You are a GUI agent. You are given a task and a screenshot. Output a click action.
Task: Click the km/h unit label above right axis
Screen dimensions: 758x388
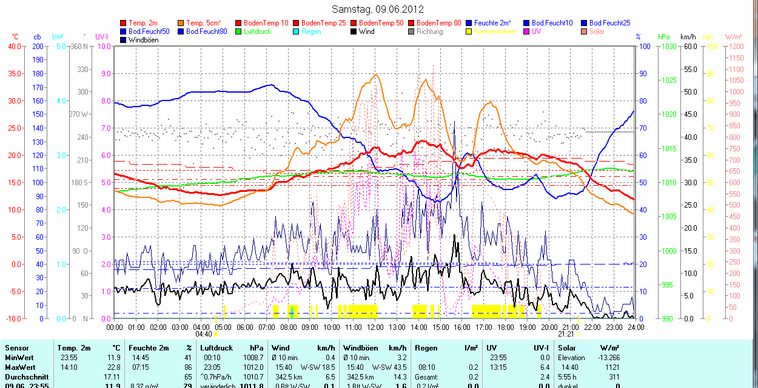tap(688, 37)
